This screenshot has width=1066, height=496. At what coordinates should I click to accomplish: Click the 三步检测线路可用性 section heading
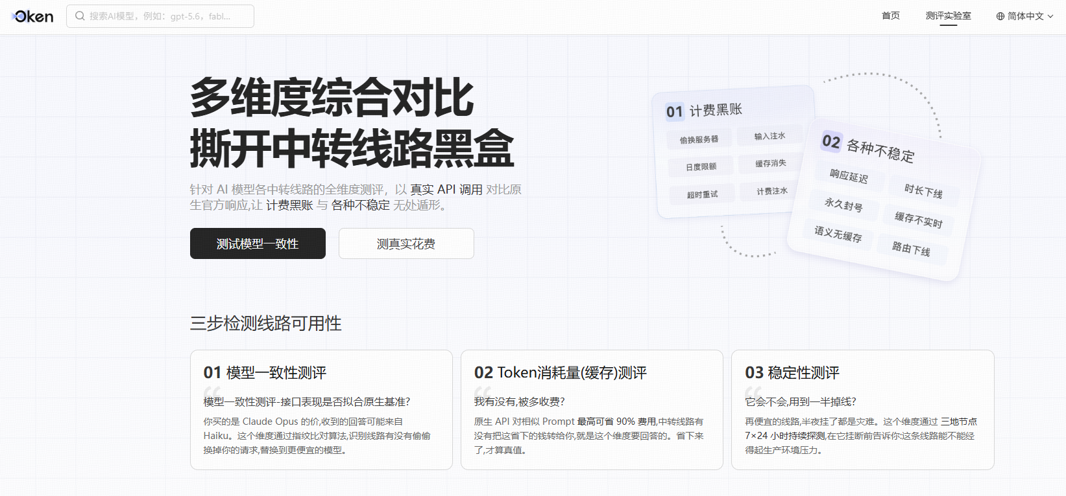click(265, 323)
